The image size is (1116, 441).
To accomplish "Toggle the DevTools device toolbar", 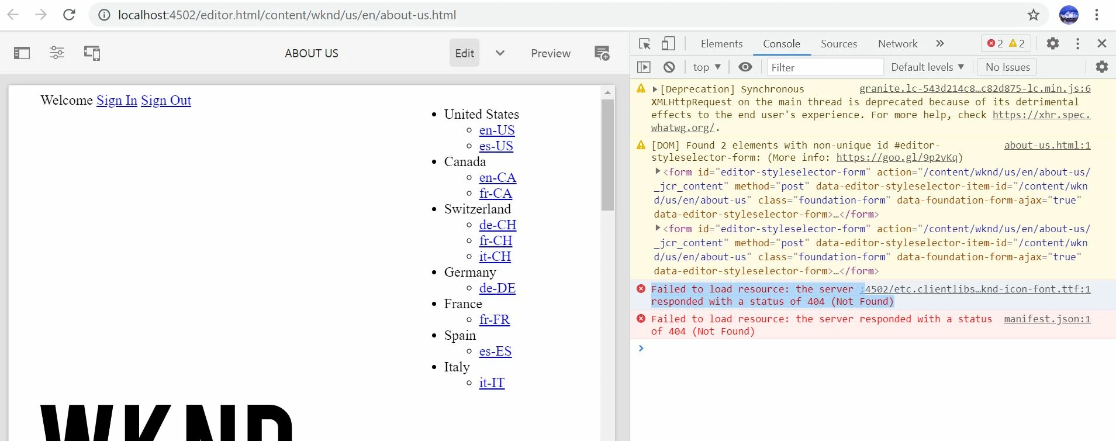I will [x=668, y=44].
